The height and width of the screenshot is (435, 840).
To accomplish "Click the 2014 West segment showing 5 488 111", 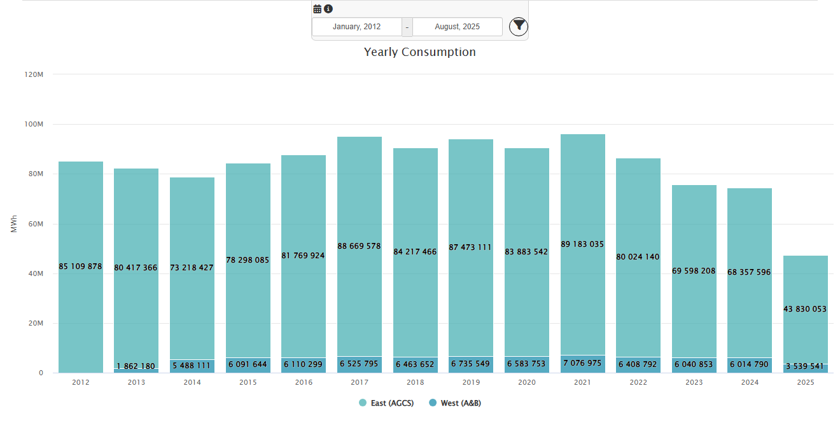I will point(192,366).
